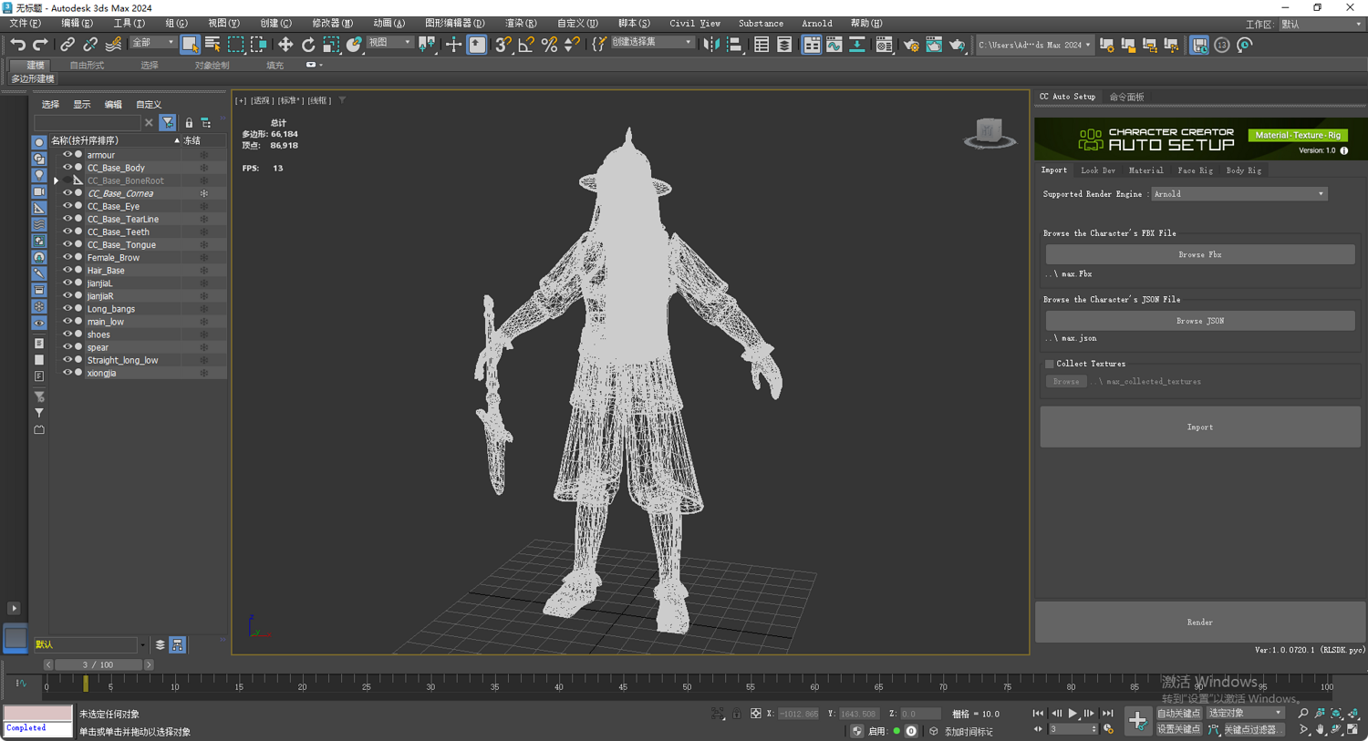
Task: Activate the Mirror tool icon
Action: pyautogui.click(x=711, y=45)
